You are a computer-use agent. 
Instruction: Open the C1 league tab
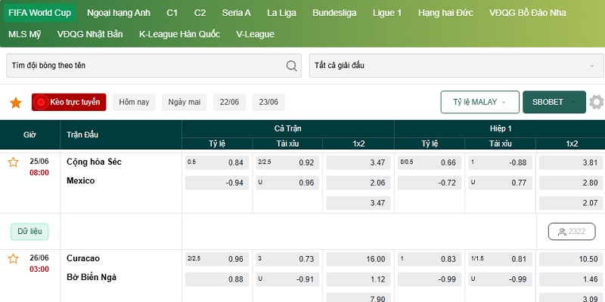(172, 13)
